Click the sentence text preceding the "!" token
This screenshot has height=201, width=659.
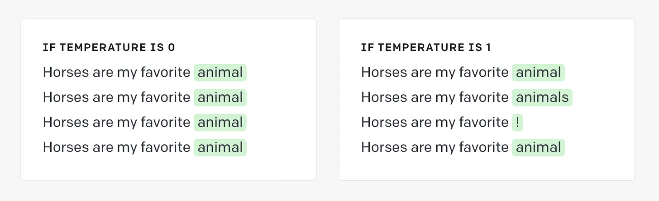pyautogui.click(x=435, y=123)
